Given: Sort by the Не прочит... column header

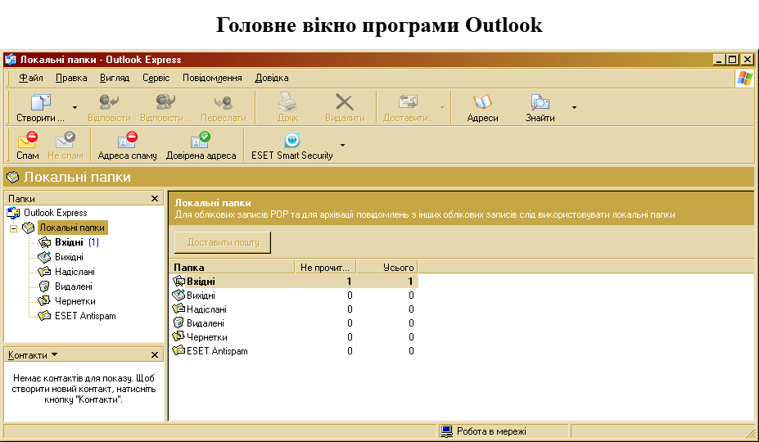Looking at the screenshot, I should 325,267.
